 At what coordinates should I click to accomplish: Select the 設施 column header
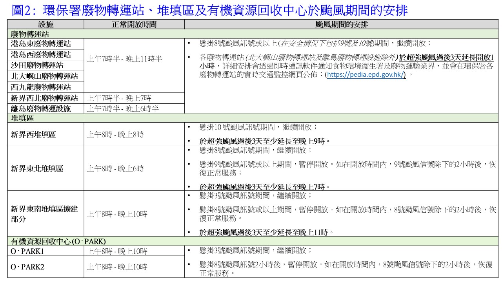[x=46, y=24]
